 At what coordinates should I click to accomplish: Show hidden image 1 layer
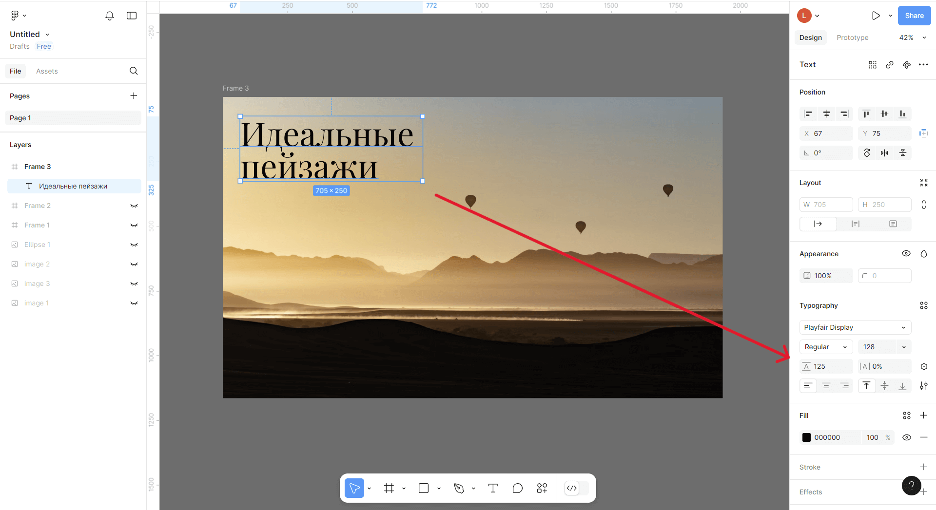(134, 303)
